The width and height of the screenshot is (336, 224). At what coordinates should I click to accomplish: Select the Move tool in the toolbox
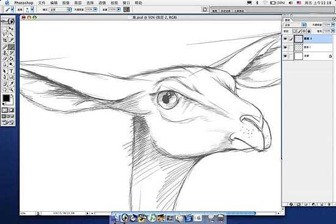(x=11, y=28)
